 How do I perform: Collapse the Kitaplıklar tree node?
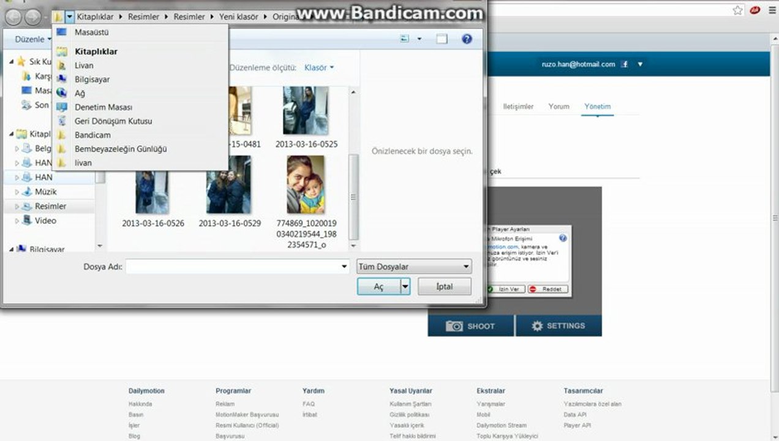click(12, 134)
